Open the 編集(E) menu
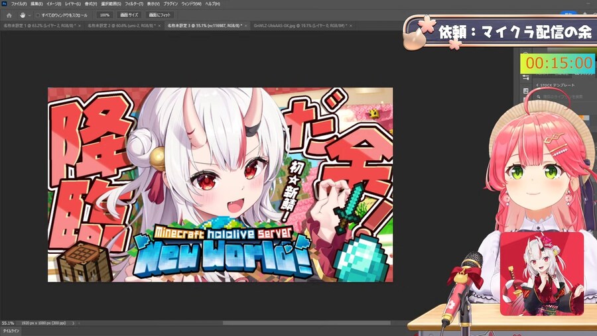Image resolution: width=597 pixels, height=336 pixels. (36, 4)
